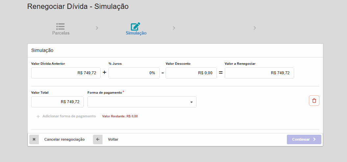Click Cancelar renegociação text
Screen dimensions: 347x162
tap(64, 139)
